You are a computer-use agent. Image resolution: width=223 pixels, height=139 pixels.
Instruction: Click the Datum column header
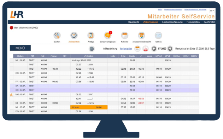(x=20, y=56)
